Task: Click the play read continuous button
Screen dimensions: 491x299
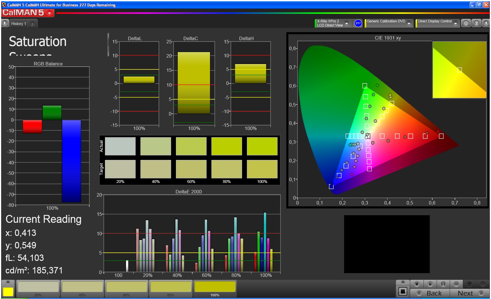Action: [430, 284]
